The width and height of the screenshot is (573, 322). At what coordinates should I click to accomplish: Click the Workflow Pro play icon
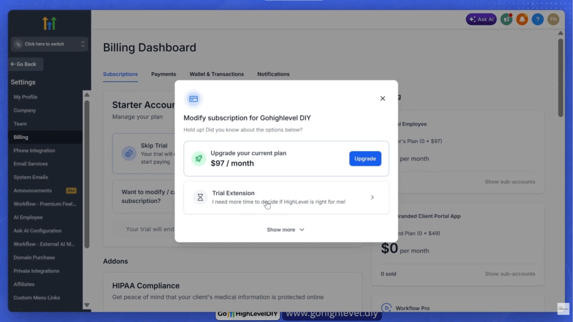click(x=386, y=308)
